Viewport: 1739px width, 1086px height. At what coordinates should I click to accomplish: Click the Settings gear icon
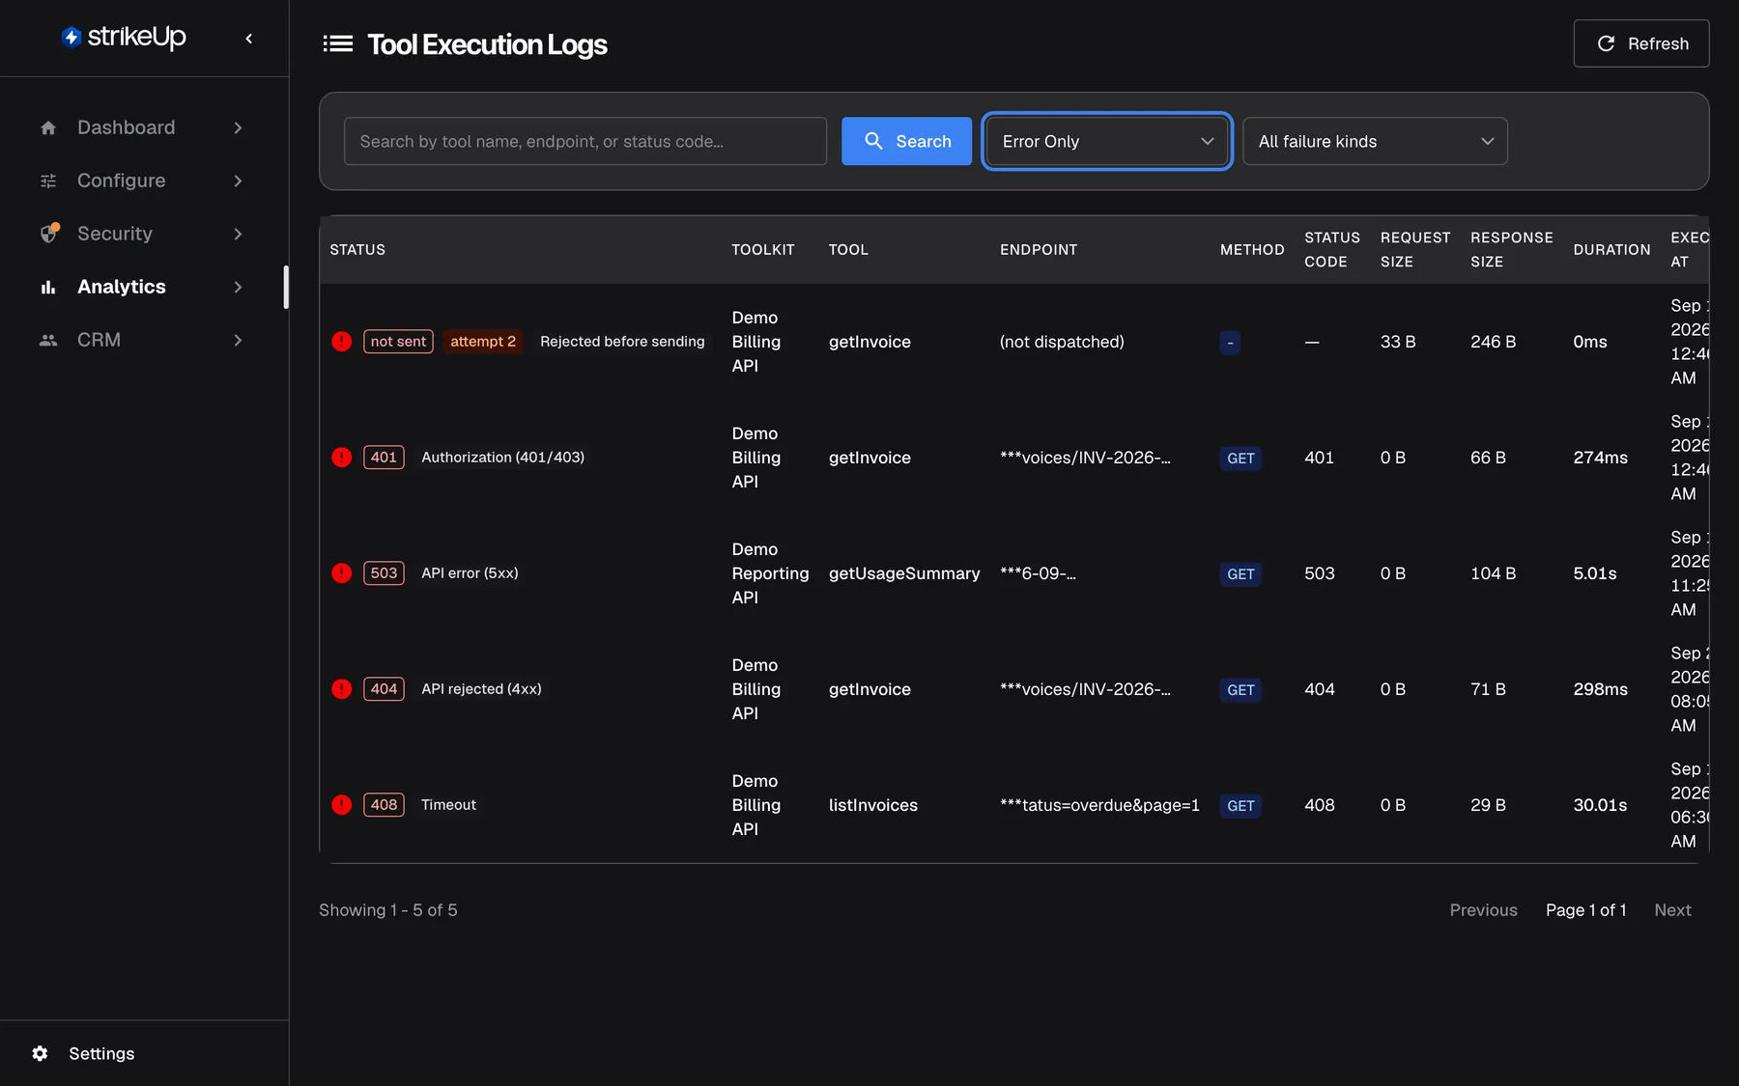tap(40, 1053)
